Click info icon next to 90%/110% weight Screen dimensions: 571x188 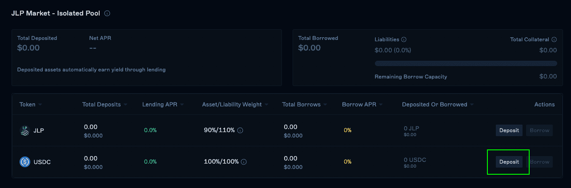click(x=240, y=130)
